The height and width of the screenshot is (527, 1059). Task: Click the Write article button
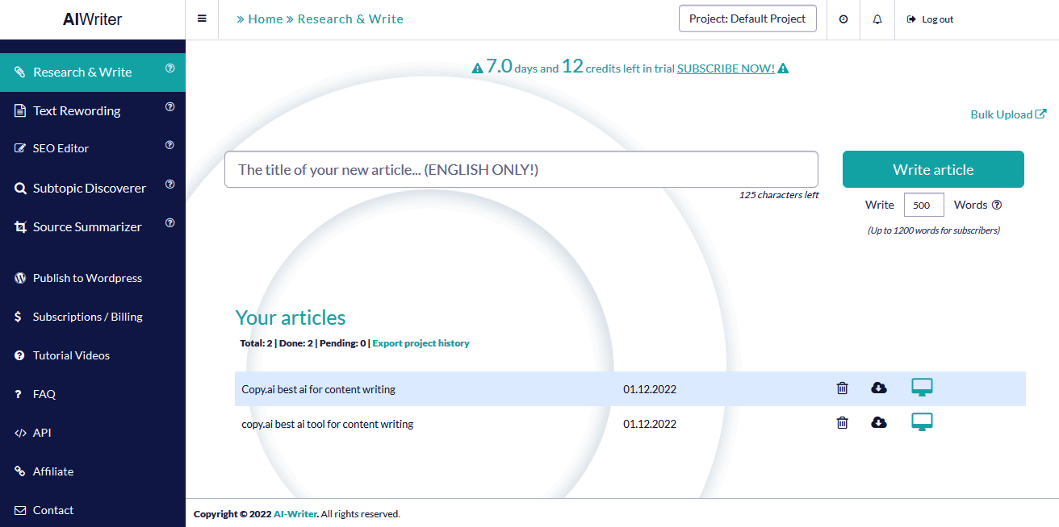[x=933, y=169]
